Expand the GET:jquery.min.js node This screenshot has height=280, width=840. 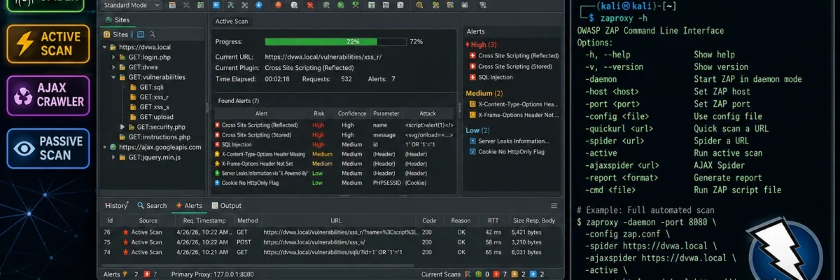(x=113, y=157)
